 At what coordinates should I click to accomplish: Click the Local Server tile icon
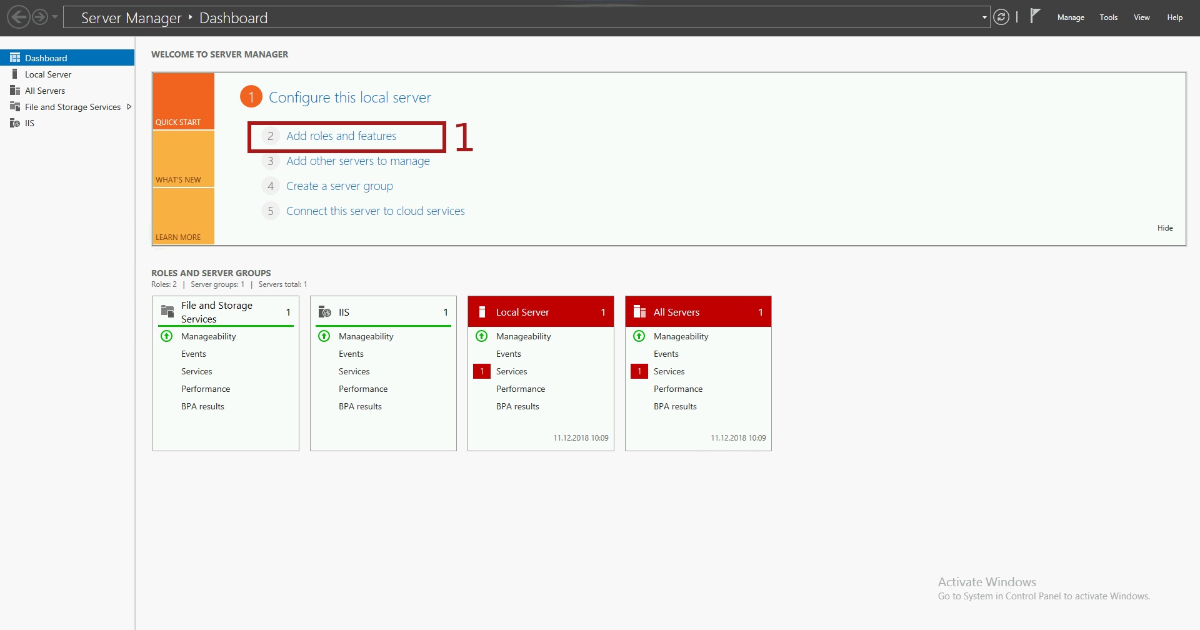(482, 312)
